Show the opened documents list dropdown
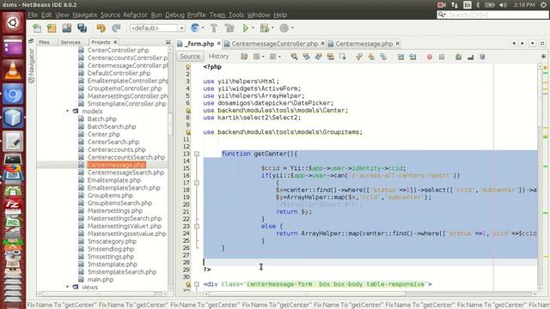The width and height of the screenshot is (550, 309). click(533, 44)
